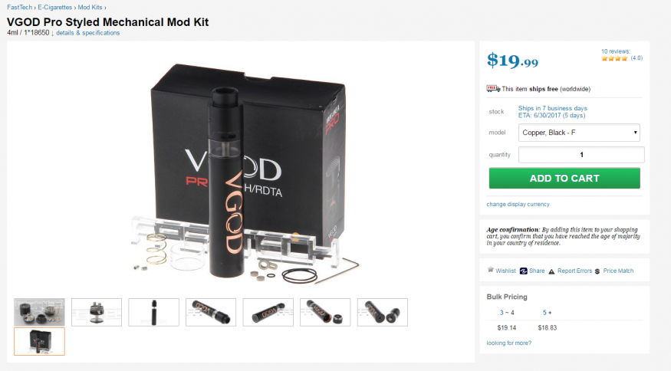Go to E-Cigarettes breadcrumb category
Image resolution: width=671 pixels, height=371 pixels.
54,7
